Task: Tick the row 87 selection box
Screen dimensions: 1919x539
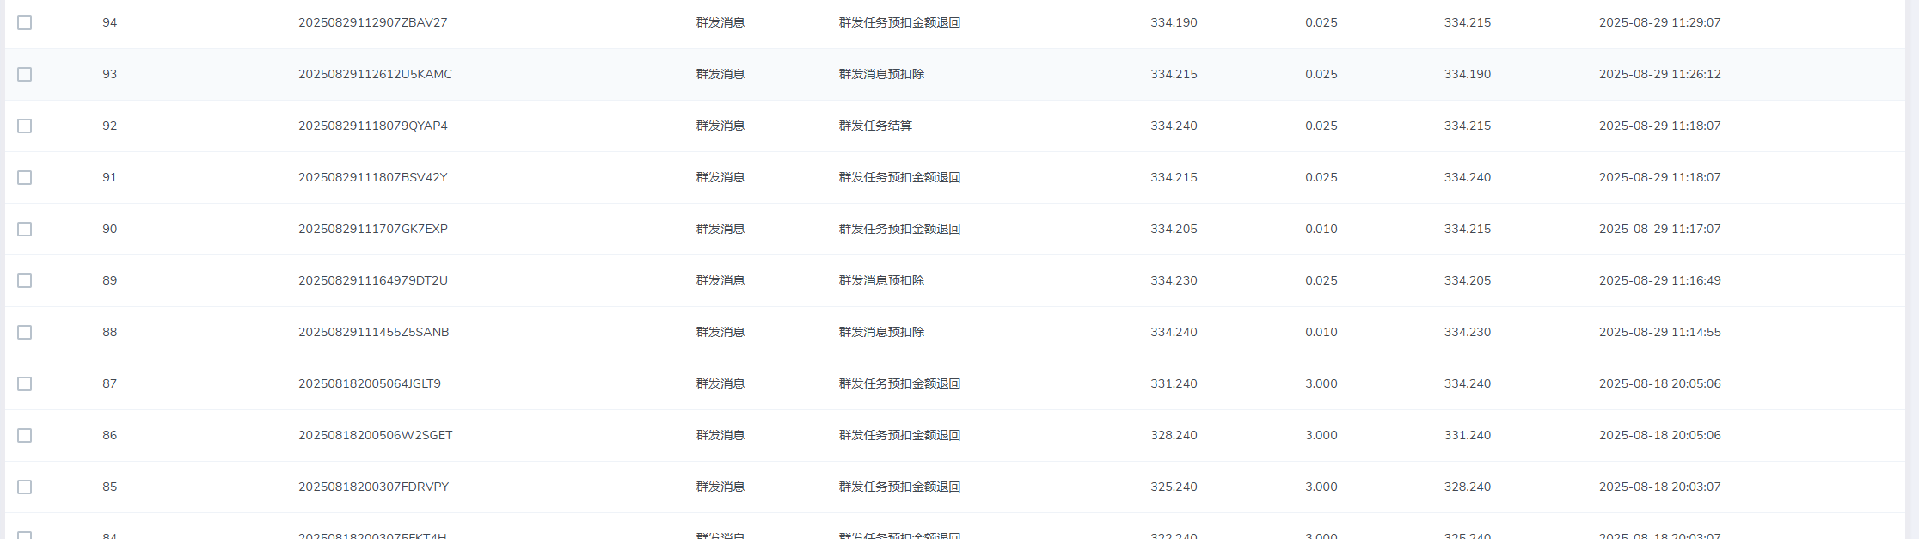Action: click(x=25, y=384)
